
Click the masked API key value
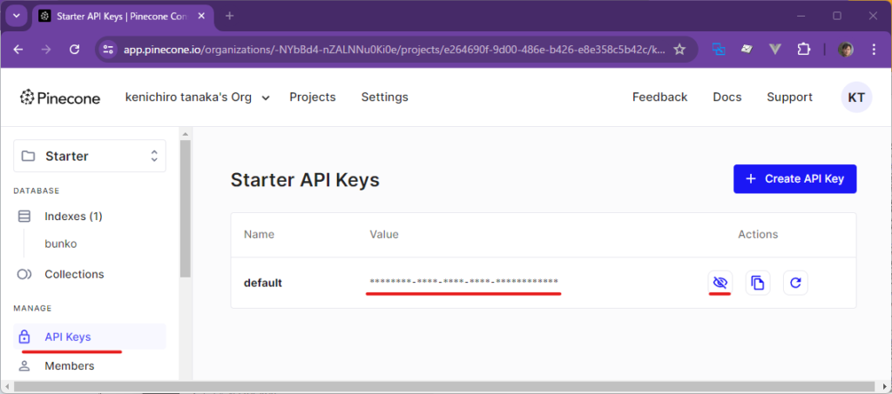(x=463, y=282)
